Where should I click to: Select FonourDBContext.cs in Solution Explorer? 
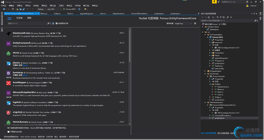pyautogui.click(x=223, y=115)
